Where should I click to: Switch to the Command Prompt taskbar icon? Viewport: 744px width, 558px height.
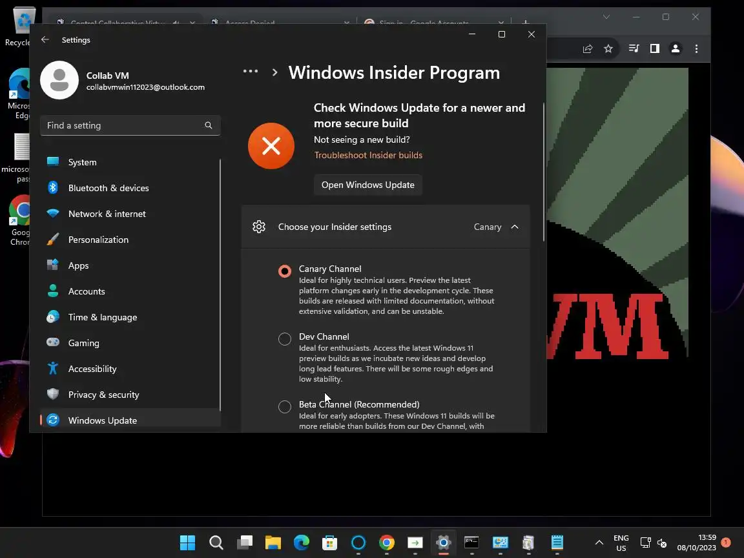[471, 542]
